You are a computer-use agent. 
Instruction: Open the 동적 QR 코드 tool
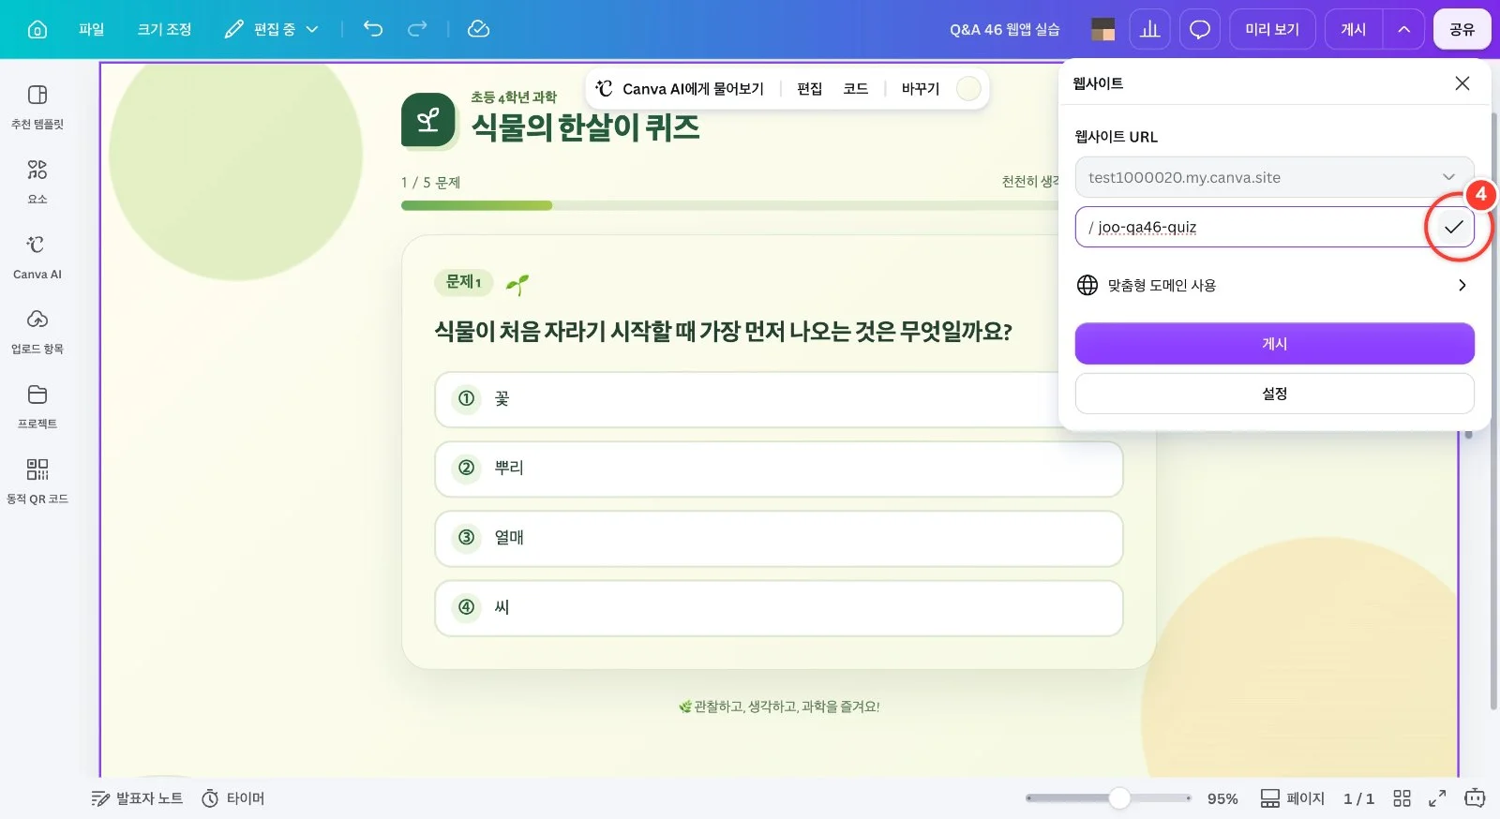click(37, 482)
